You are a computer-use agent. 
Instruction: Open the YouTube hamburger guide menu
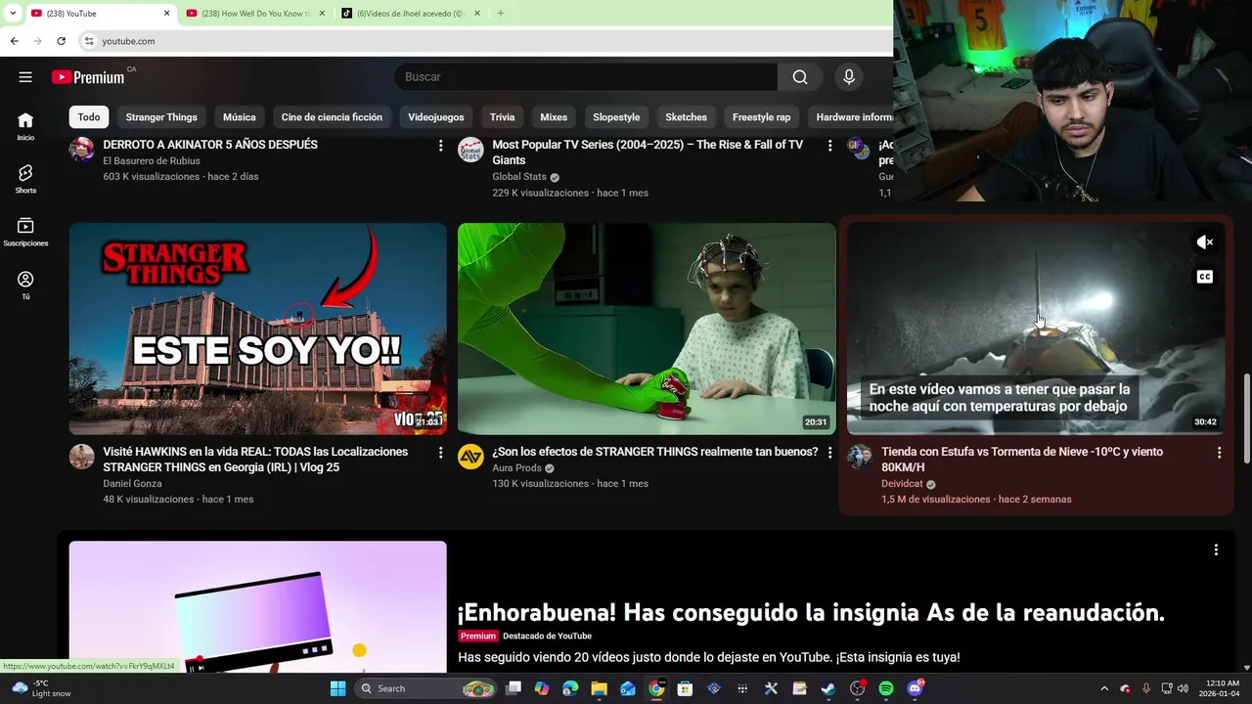click(25, 77)
